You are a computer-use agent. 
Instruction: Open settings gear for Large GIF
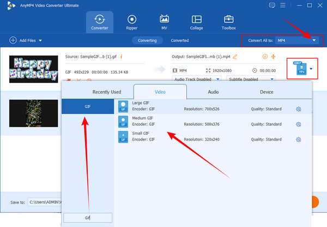point(299,109)
